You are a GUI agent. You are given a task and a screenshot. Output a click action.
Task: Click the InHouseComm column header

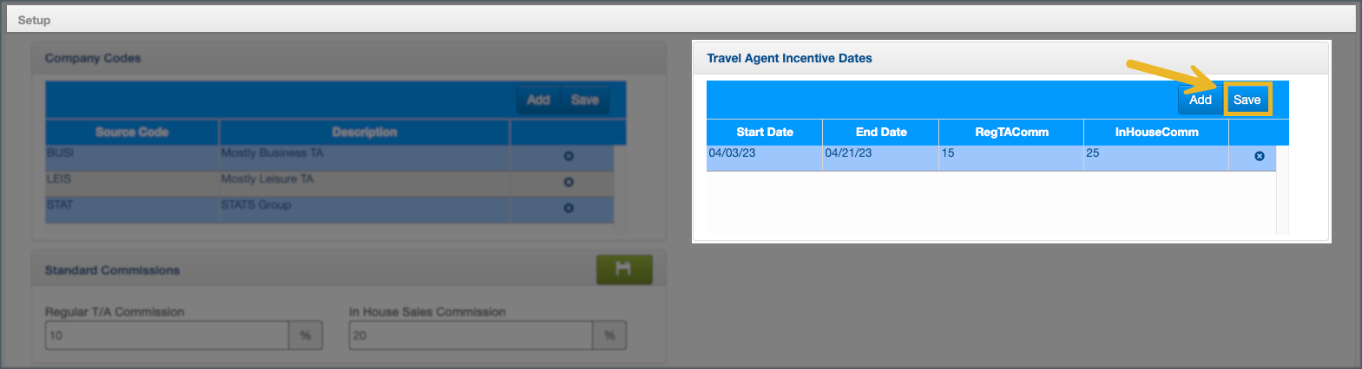pos(1156,133)
